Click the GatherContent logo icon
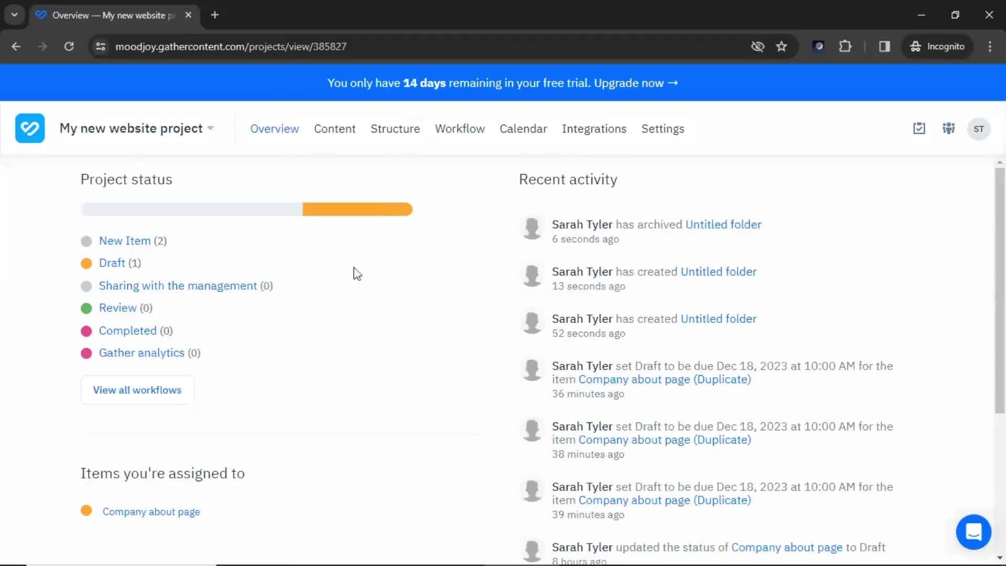Image resolution: width=1006 pixels, height=566 pixels. click(x=30, y=128)
